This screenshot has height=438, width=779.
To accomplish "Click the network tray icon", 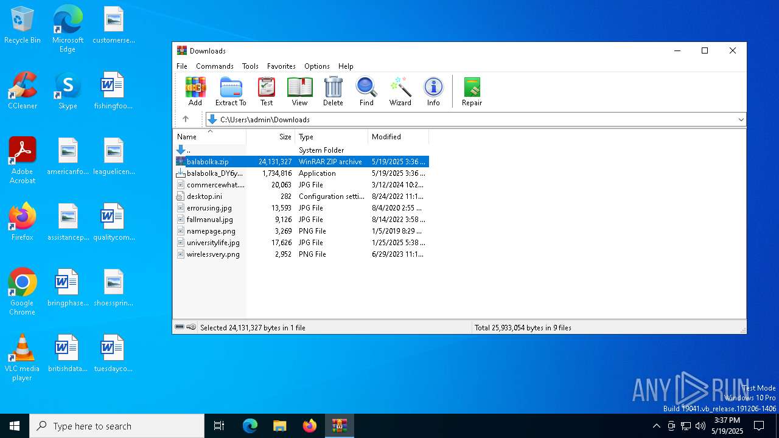I will pyautogui.click(x=686, y=426).
